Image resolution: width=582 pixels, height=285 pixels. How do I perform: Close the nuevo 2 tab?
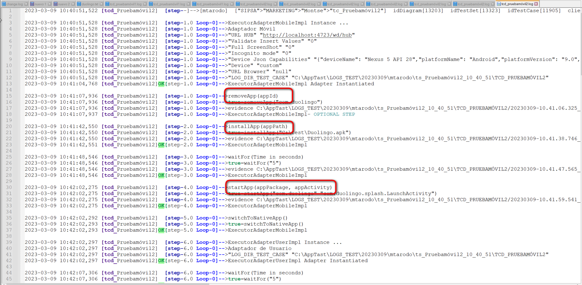[73, 4]
